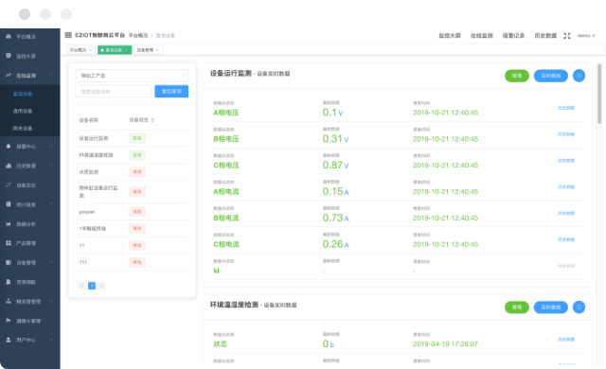Select the 直连设备 submenu item

(x=23, y=94)
